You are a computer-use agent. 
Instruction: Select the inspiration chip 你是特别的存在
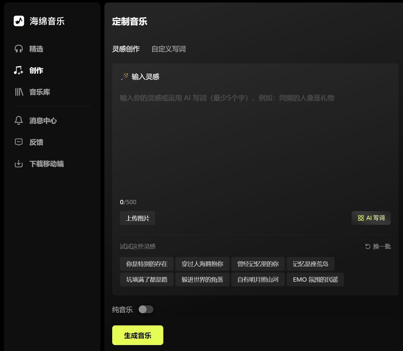click(146, 264)
